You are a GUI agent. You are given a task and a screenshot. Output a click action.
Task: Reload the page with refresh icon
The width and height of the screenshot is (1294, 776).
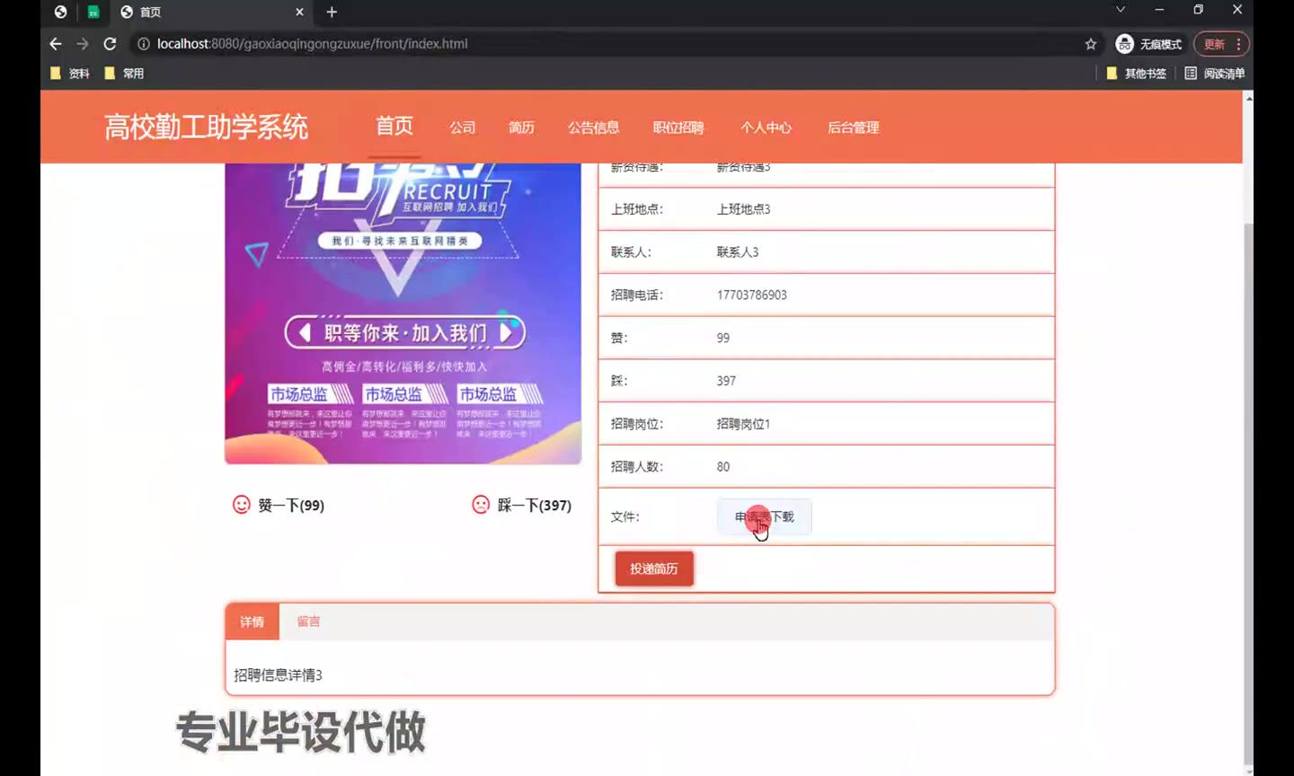click(110, 44)
